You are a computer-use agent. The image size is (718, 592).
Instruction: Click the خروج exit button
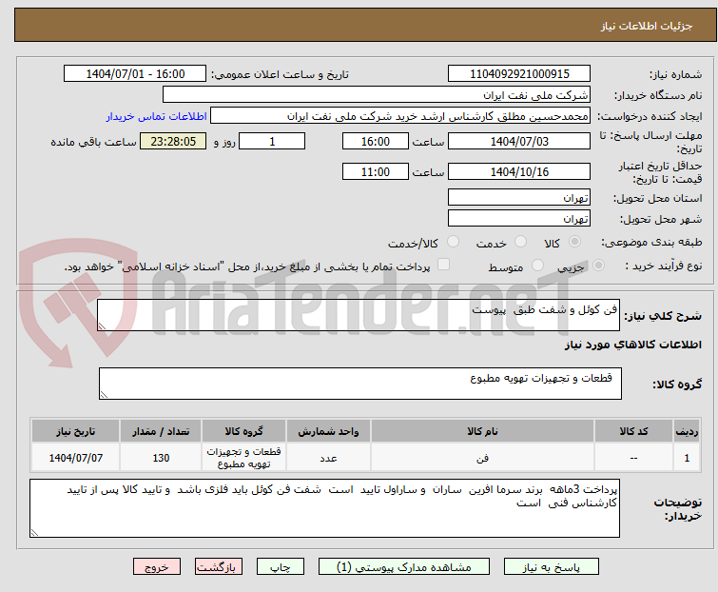(157, 567)
